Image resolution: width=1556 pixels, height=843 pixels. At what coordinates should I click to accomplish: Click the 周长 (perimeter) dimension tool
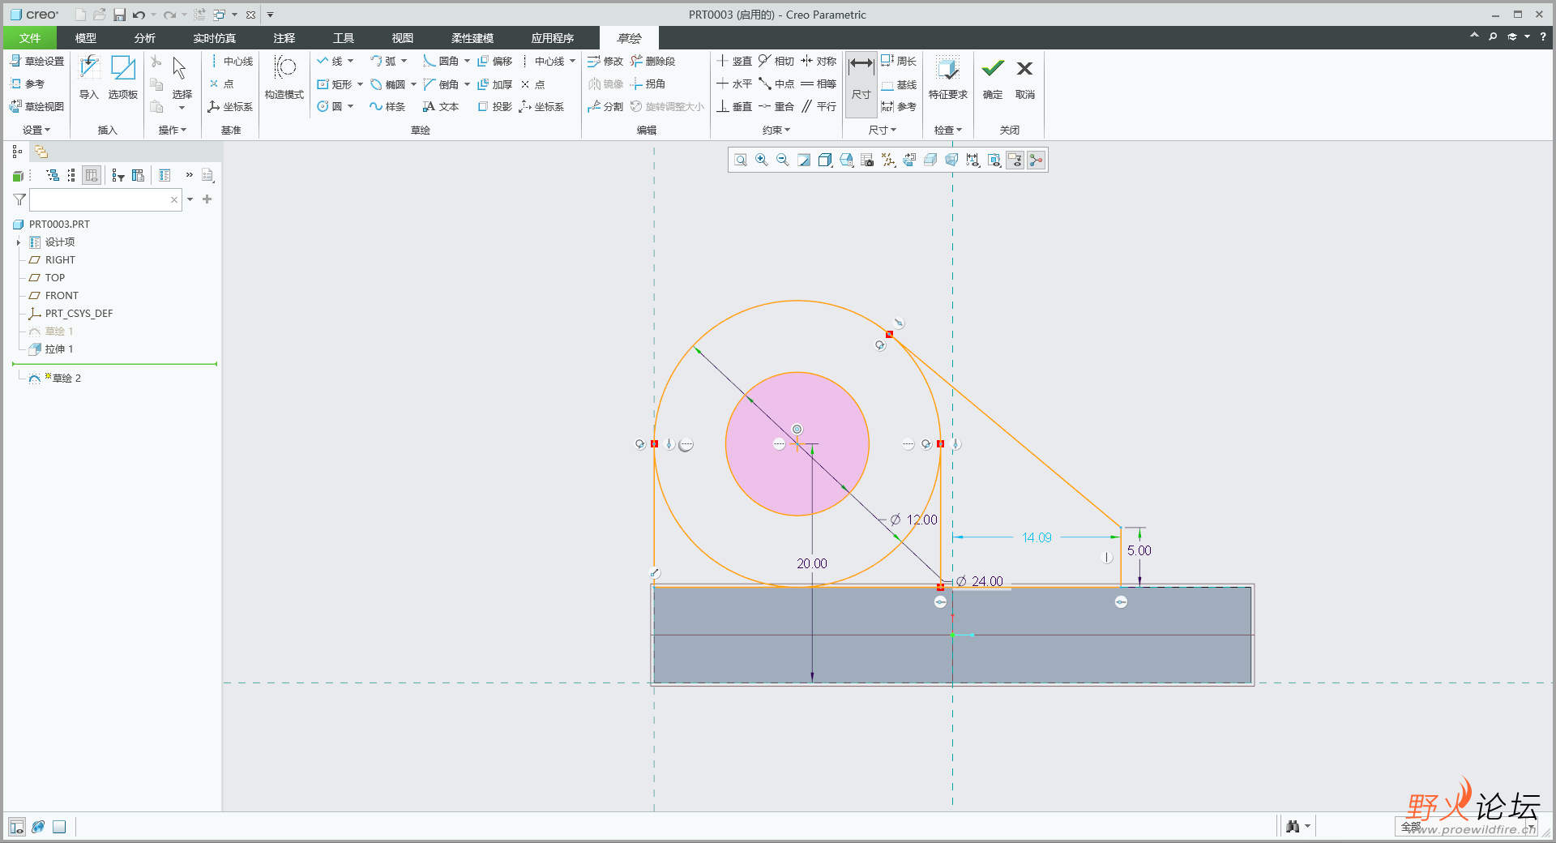pos(899,62)
